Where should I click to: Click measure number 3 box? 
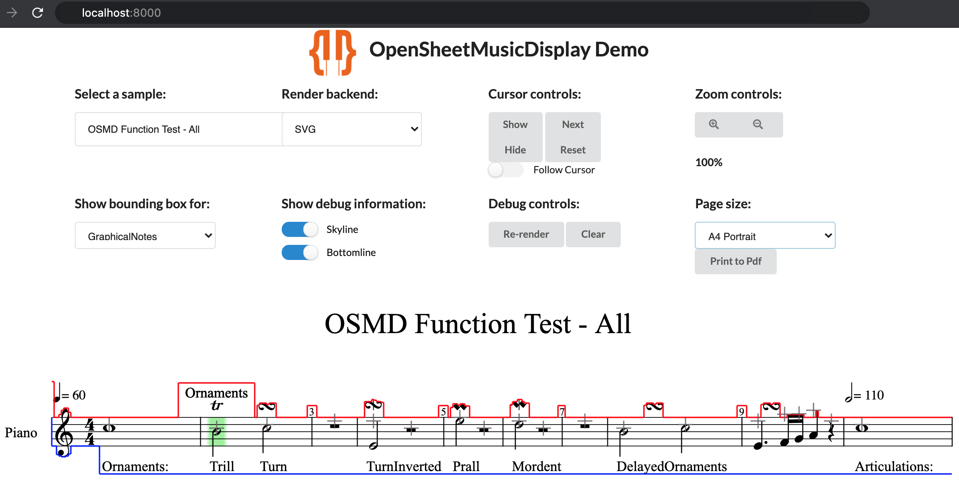point(312,411)
